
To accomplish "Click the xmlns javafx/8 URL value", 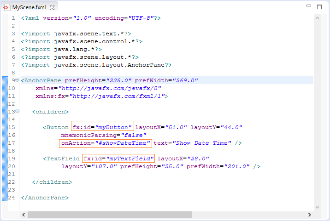I will point(110,88).
